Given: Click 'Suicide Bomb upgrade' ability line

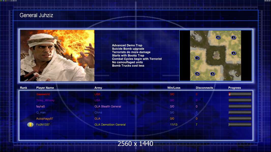Looking at the screenshot, I should [x=128, y=49].
